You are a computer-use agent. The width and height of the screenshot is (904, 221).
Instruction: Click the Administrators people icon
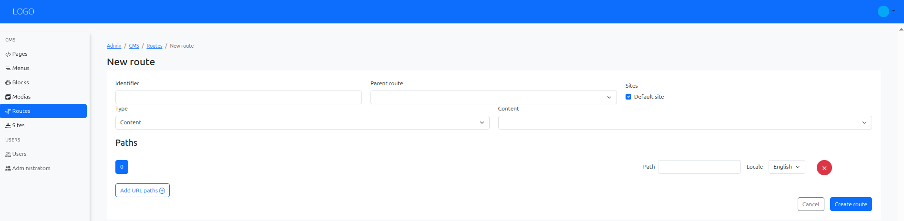tap(8, 169)
